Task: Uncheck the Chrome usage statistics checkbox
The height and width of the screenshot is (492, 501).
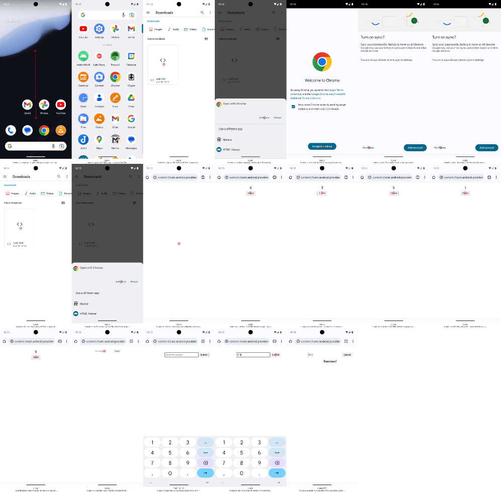Action: [x=293, y=106]
